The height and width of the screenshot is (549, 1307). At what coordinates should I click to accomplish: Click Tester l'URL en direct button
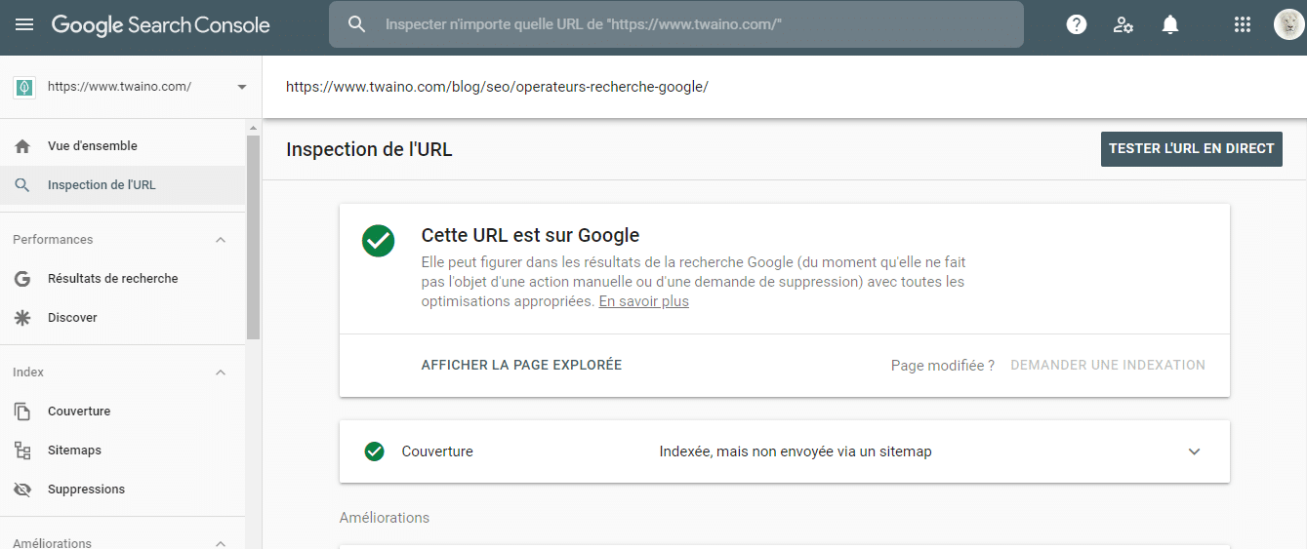coord(1192,149)
